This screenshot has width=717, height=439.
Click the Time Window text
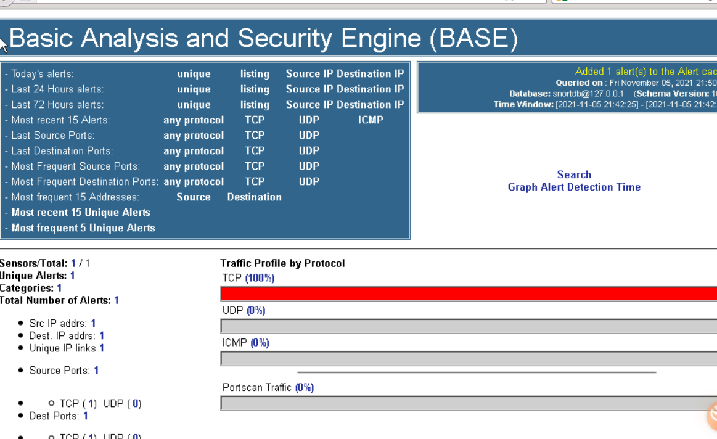click(x=605, y=105)
